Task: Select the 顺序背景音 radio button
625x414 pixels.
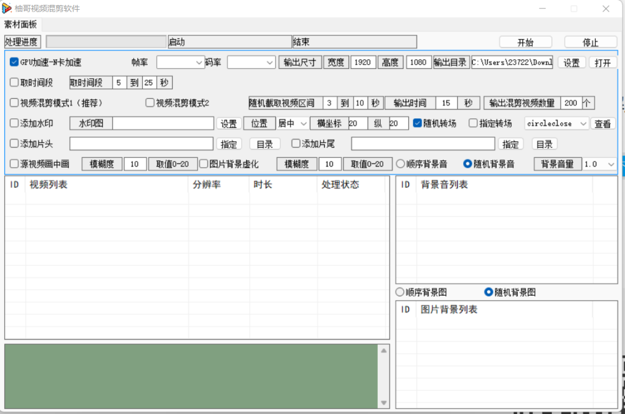Action: pos(400,164)
